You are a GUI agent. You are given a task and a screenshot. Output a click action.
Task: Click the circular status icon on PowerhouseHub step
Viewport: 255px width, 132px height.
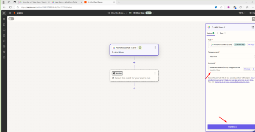pyautogui.click(x=140, y=47)
